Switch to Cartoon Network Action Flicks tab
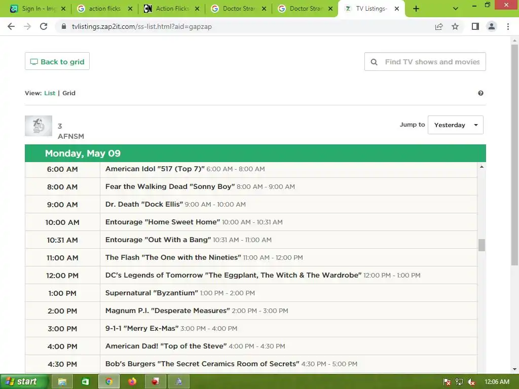519x389 pixels. tap(171, 9)
